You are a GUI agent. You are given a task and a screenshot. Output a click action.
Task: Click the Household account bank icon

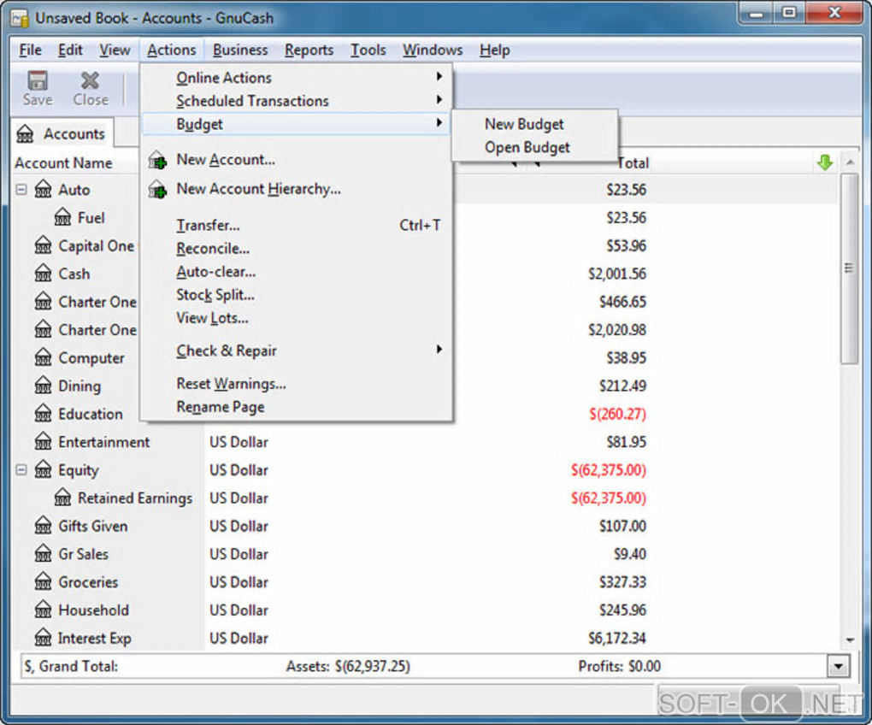click(x=43, y=610)
